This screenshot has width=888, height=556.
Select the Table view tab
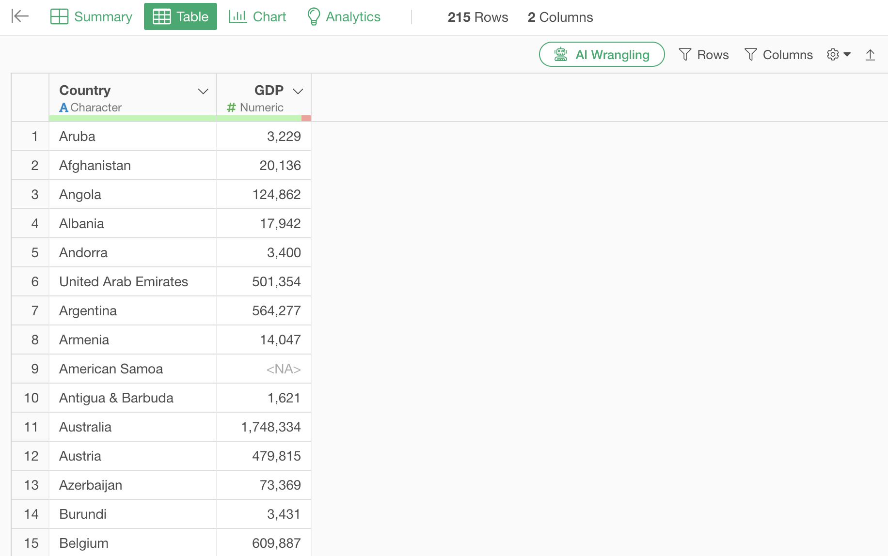(180, 16)
